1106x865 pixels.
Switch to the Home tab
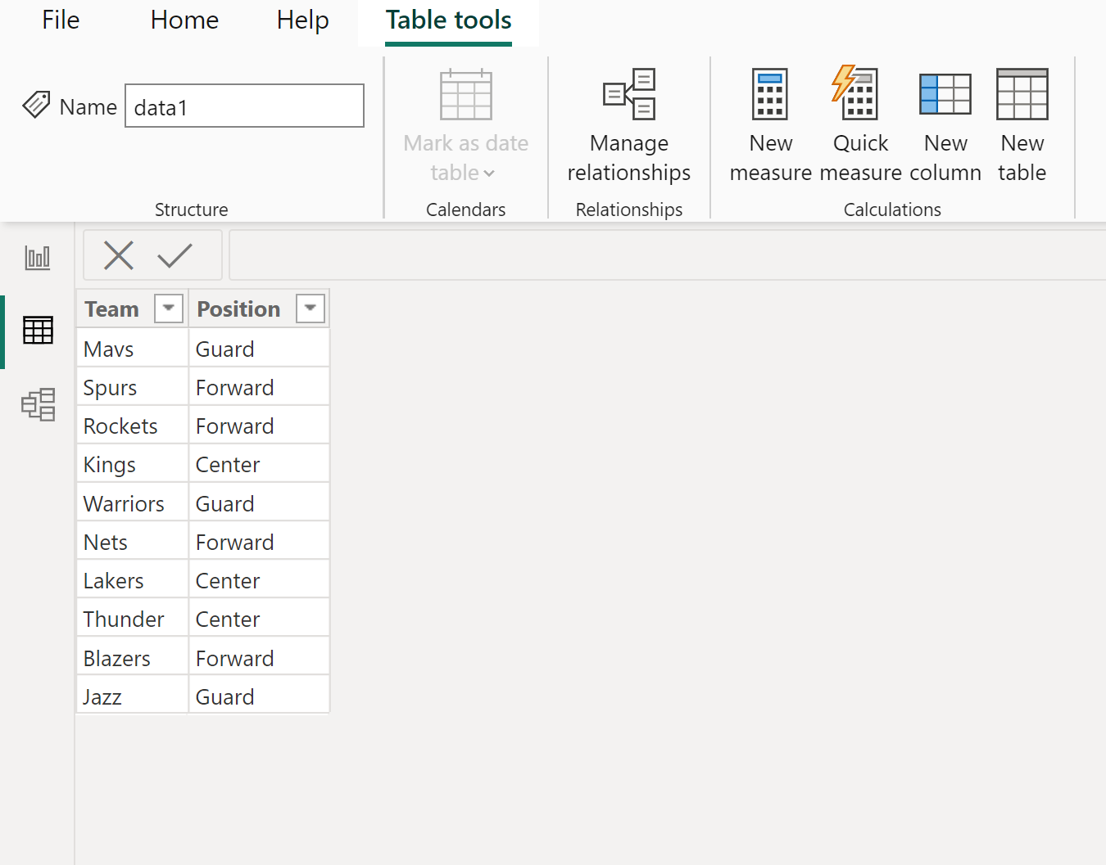click(184, 20)
